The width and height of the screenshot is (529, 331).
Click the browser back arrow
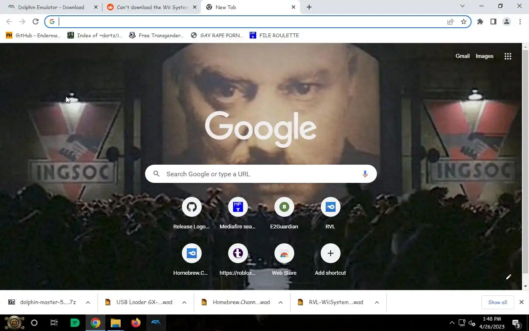click(9, 22)
